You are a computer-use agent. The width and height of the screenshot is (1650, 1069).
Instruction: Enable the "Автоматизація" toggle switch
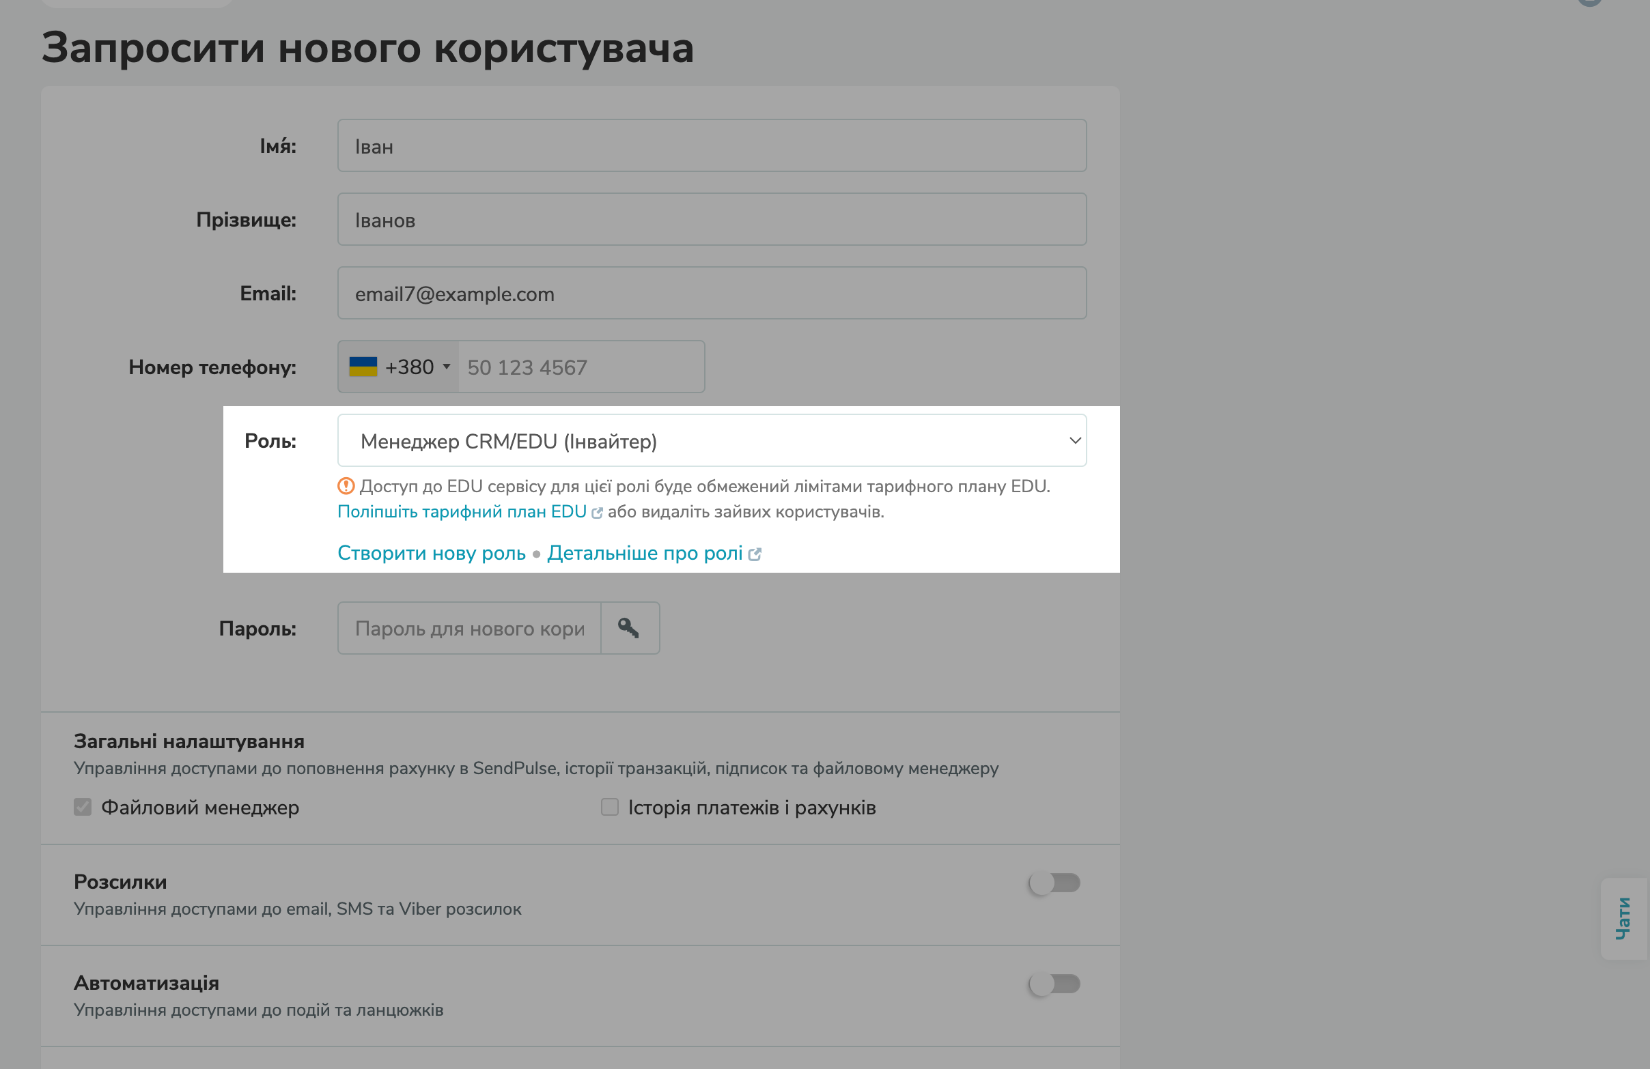coord(1054,983)
